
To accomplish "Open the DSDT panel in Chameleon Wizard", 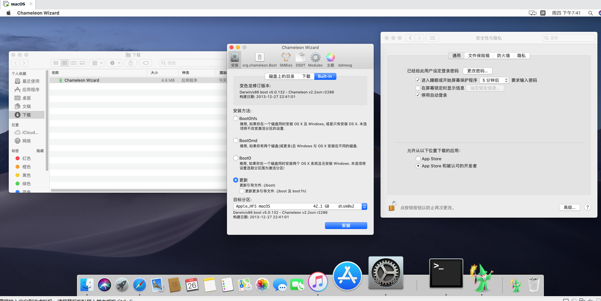I will click(300, 59).
